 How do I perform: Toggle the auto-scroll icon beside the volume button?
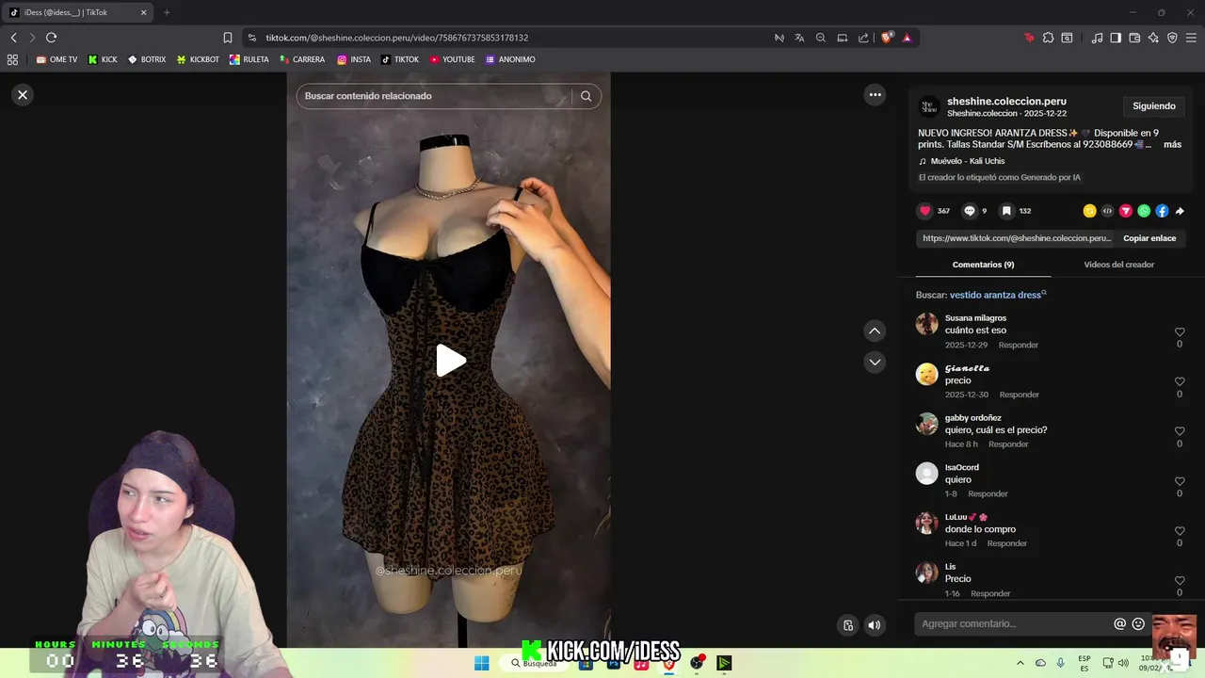[x=848, y=625]
